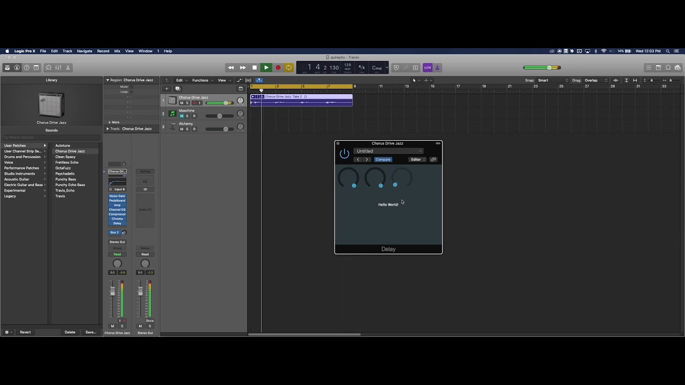Toggle Quick Help question-mark button

tap(27, 67)
